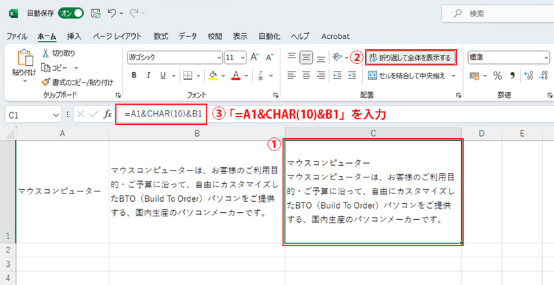Click the align left icon
This screenshot has width=554, height=285.
point(292,76)
